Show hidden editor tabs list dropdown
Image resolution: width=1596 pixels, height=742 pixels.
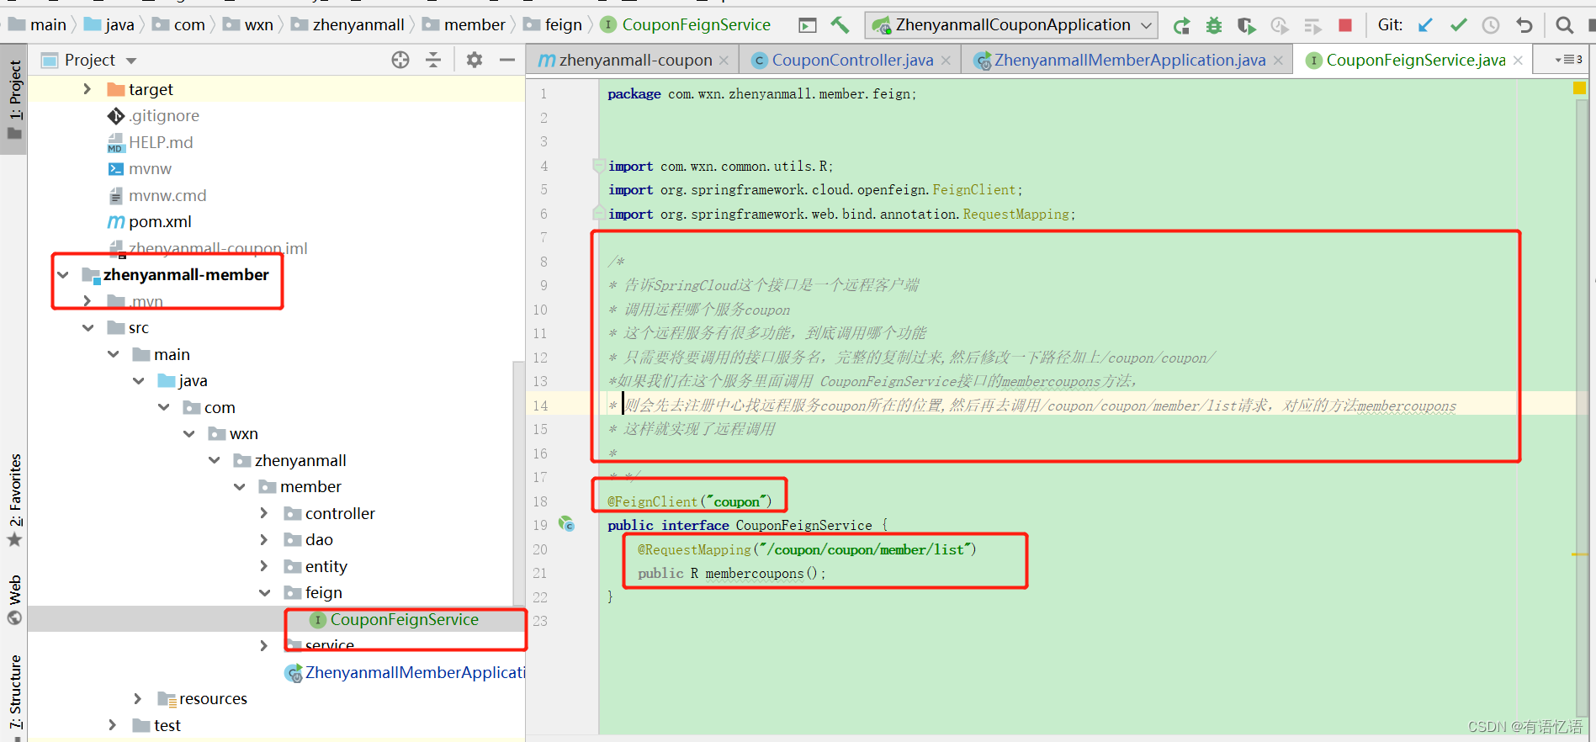pos(1569,60)
